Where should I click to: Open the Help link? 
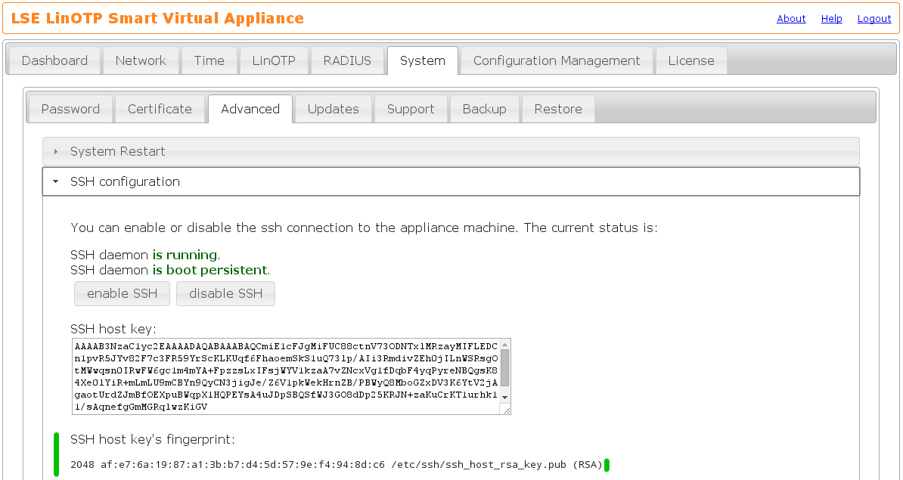831,19
